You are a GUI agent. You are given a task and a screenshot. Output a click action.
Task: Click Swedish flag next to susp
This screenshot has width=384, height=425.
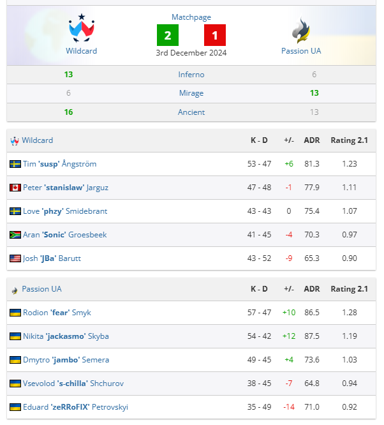click(15, 164)
